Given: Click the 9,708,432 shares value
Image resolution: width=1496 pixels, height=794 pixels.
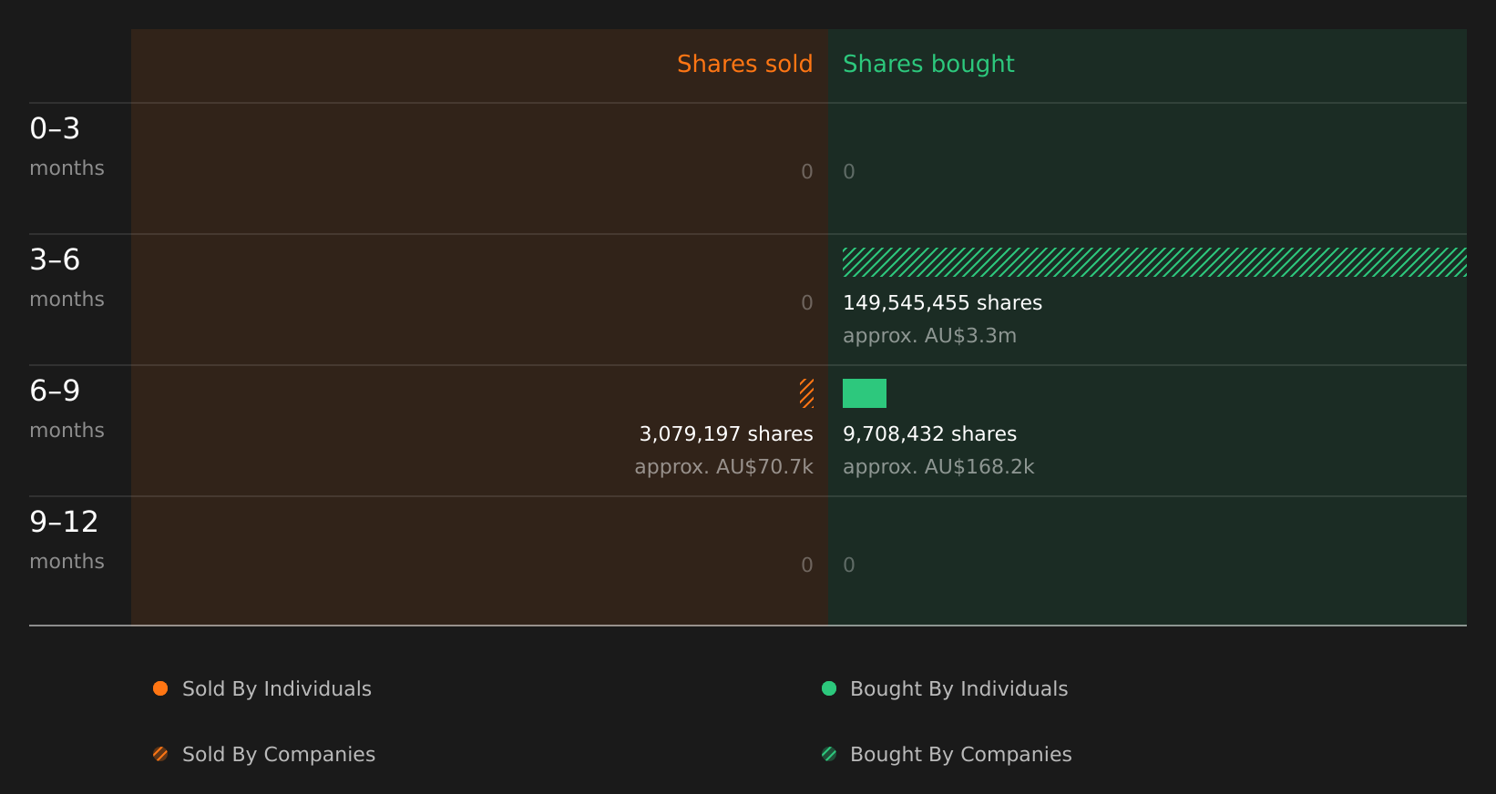Looking at the screenshot, I should tap(929, 434).
